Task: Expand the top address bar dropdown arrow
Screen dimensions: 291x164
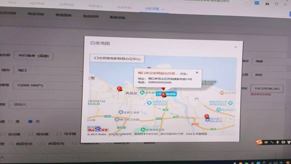Action: (x=246, y=2)
